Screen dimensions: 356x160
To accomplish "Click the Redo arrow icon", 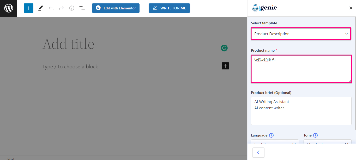I will [61, 8].
